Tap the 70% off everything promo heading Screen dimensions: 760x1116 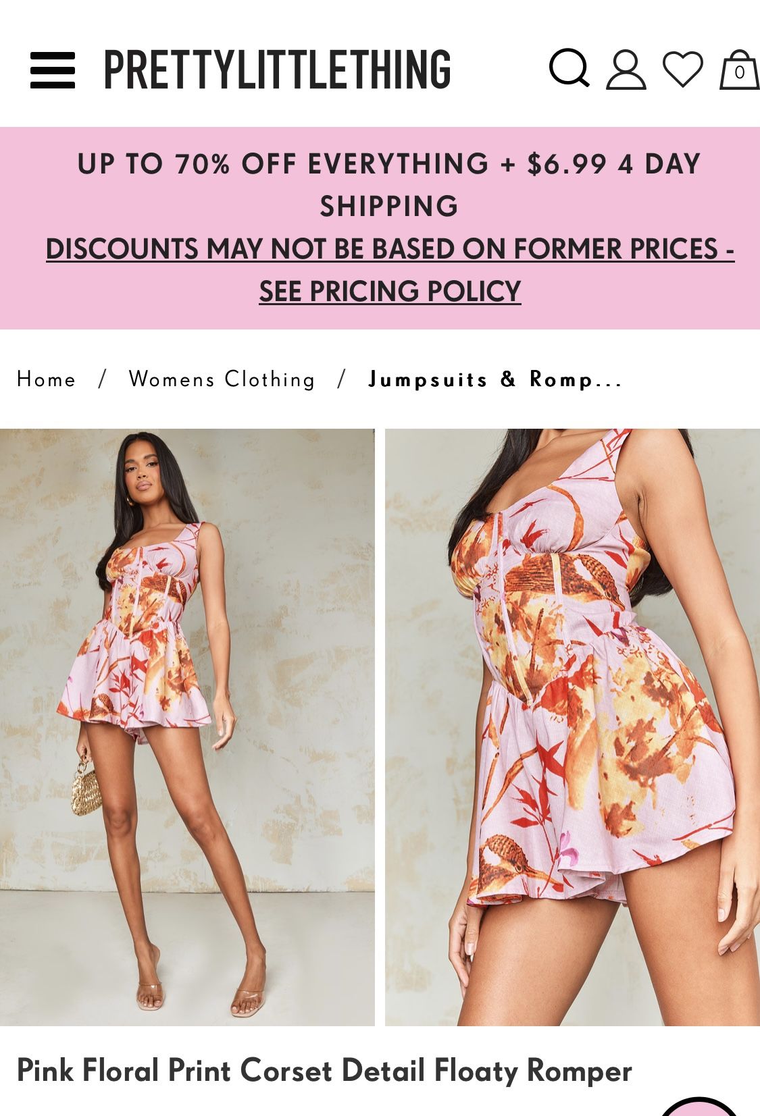(283, 164)
